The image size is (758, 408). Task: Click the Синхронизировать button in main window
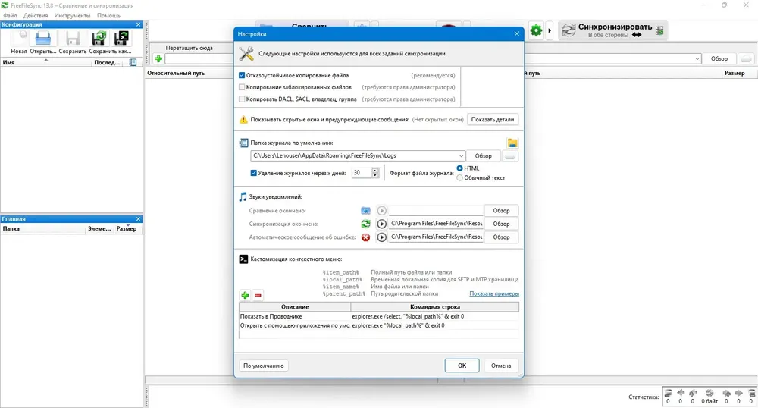point(613,30)
